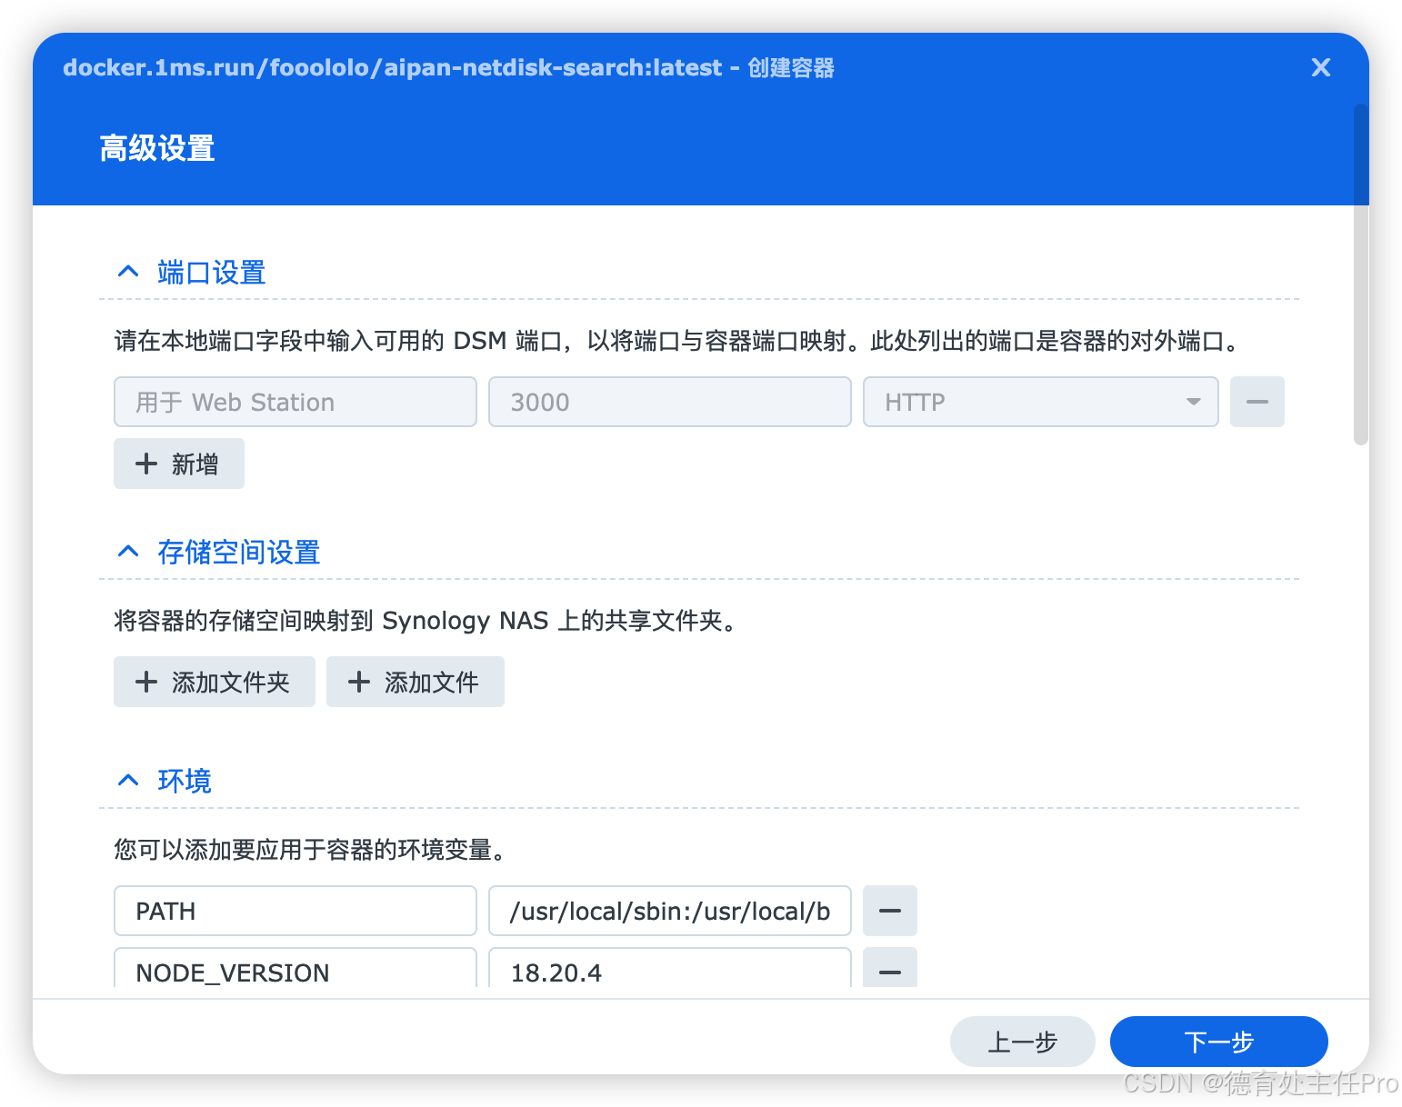The height and width of the screenshot is (1107, 1402).
Task: Remove the port 3000 mapping row
Action: [1257, 402]
